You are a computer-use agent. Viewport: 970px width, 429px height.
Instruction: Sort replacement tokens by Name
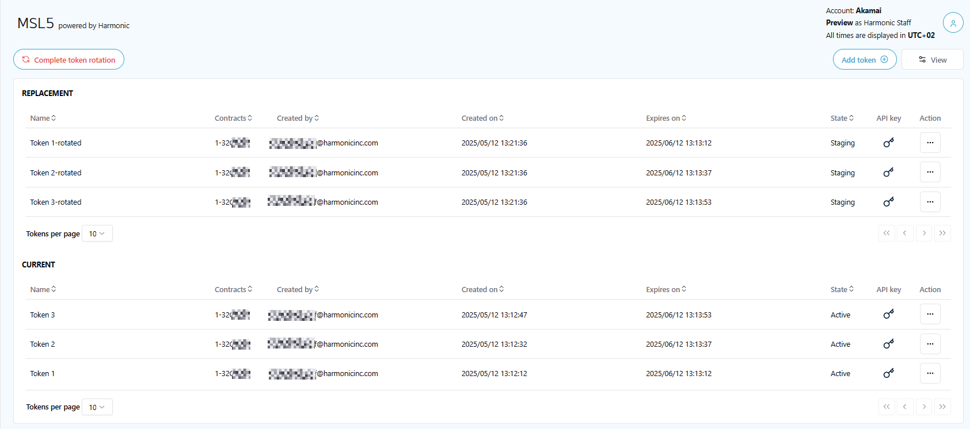point(43,118)
